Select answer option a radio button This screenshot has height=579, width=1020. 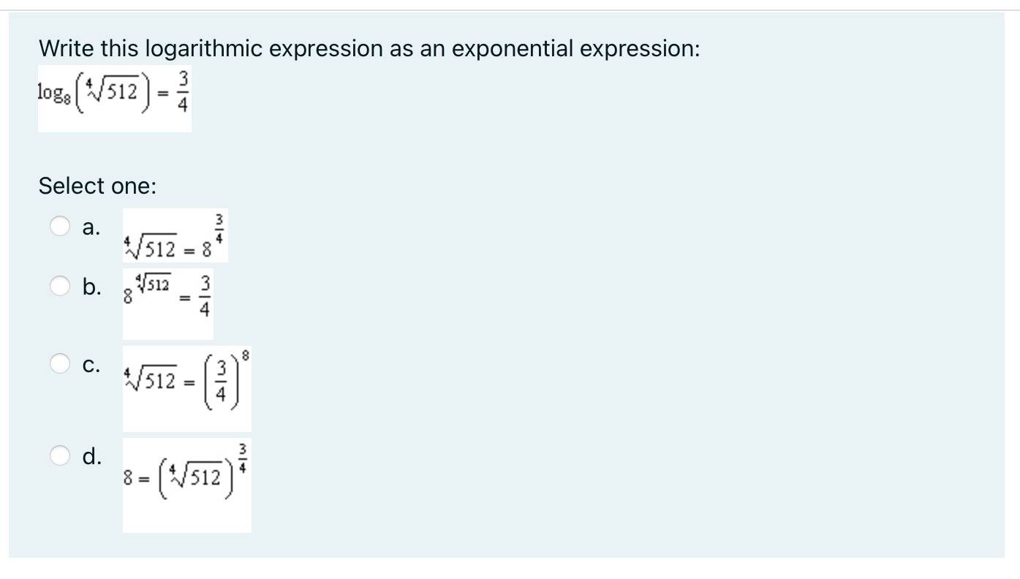60,226
